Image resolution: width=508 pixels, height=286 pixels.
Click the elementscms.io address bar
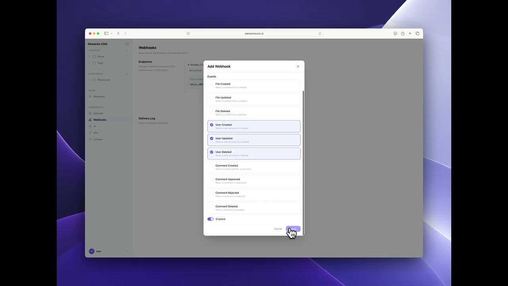click(x=254, y=33)
